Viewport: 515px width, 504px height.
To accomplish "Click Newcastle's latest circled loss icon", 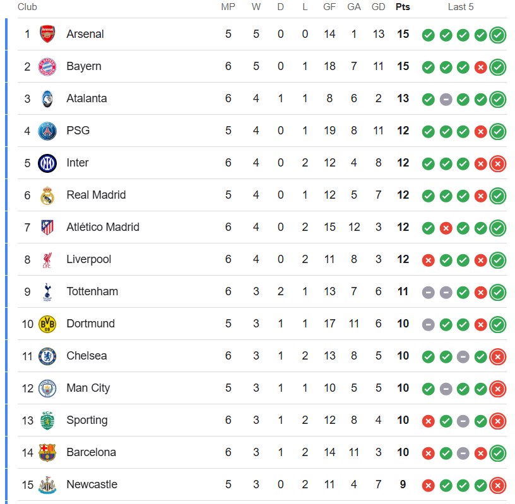I will click(498, 485).
